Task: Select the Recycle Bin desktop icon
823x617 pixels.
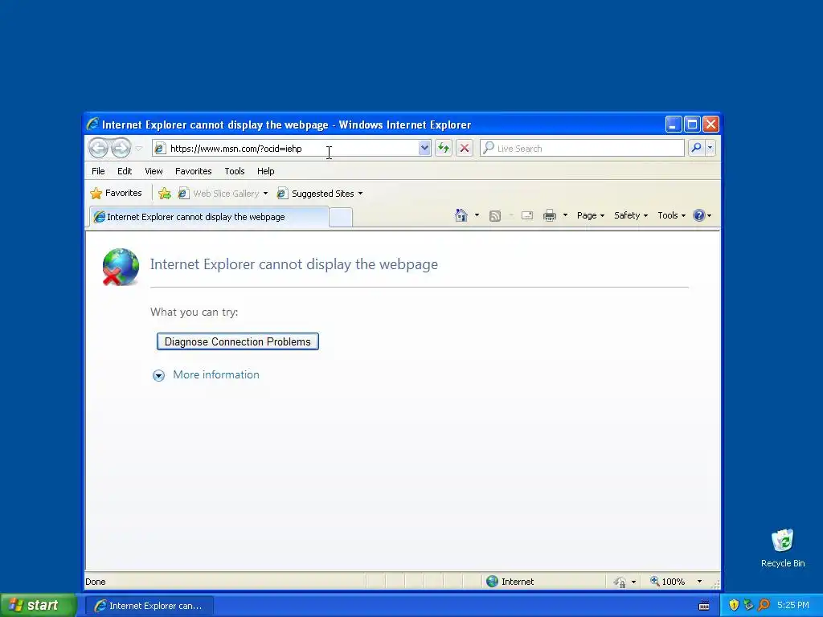Action: point(783,548)
